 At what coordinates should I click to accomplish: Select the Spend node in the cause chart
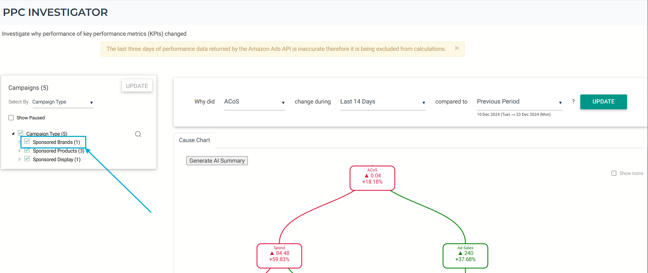[x=279, y=256]
